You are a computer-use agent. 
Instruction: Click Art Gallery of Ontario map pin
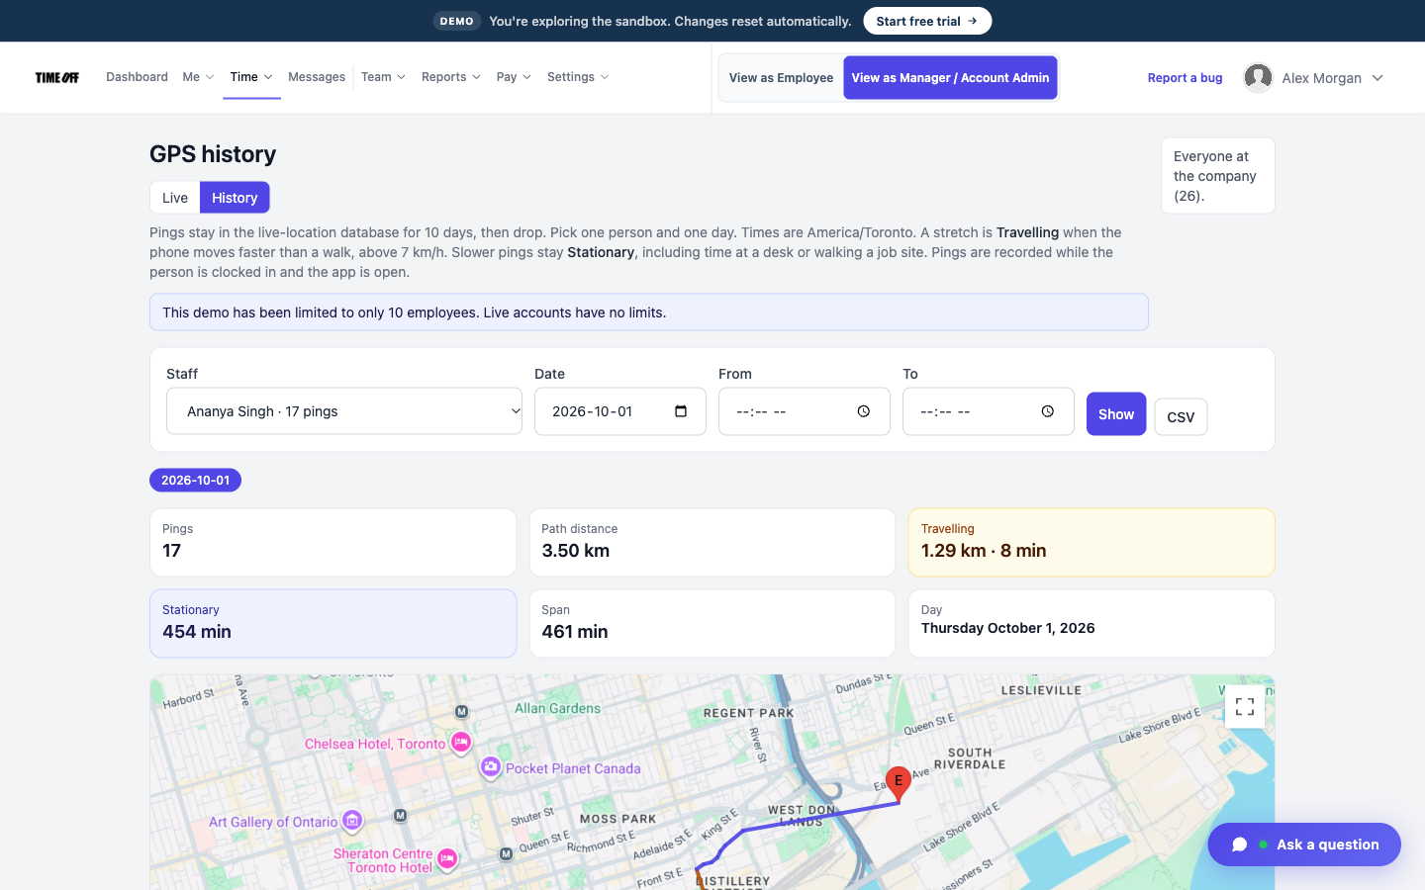tap(352, 821)
